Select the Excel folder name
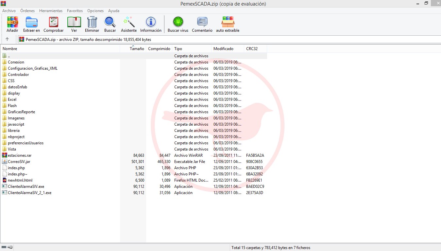 click(12, 99)
